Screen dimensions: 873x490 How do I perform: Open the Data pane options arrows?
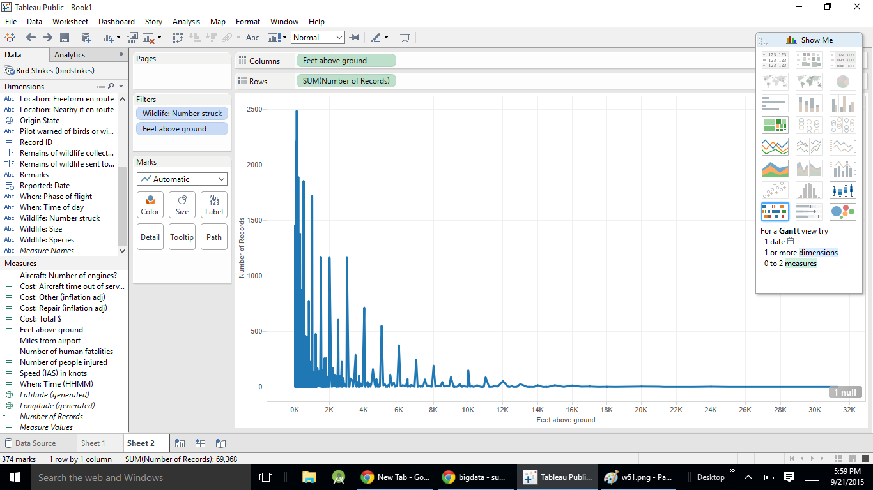121,55
